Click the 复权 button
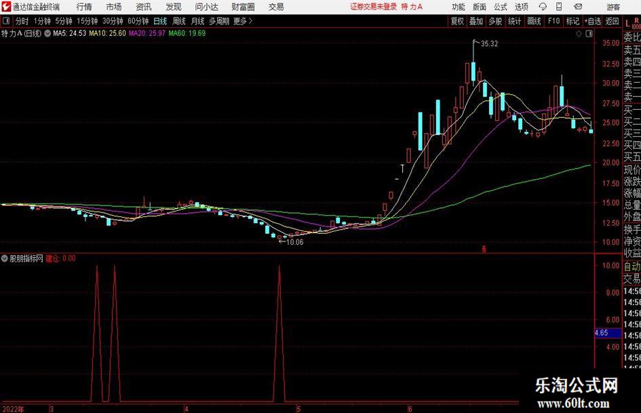 (457, 21)
